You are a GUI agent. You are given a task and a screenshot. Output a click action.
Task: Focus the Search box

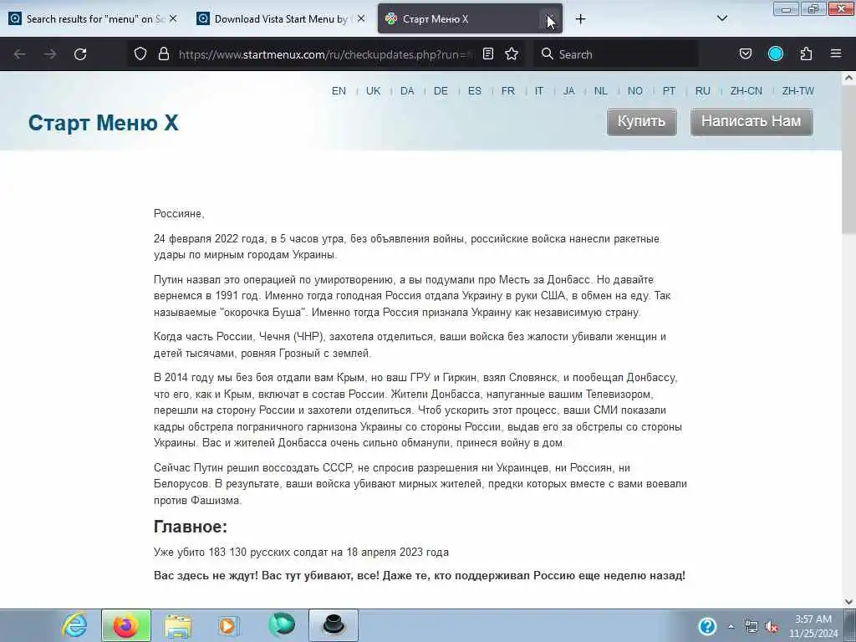pos(616,54)
